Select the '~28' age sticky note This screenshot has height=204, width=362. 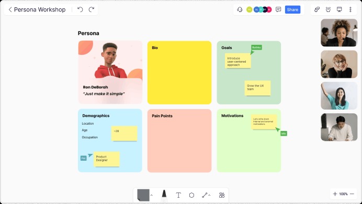[x=124, y=134]
